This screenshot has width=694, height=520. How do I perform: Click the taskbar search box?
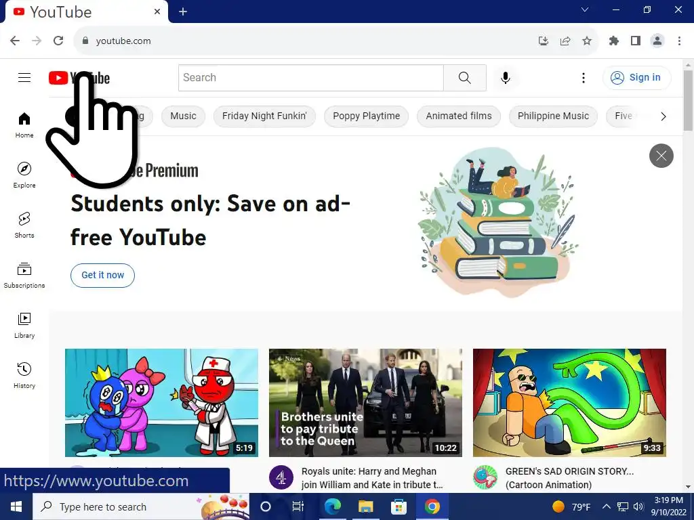pos(141,506)
